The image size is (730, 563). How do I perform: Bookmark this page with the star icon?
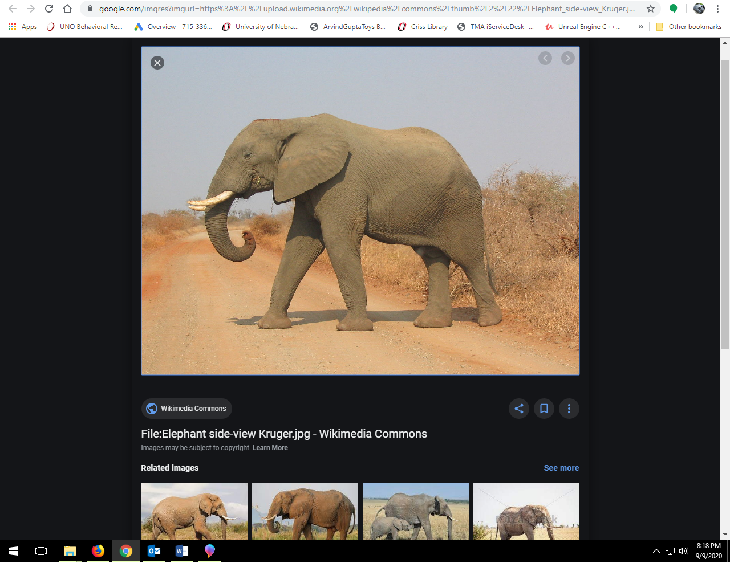click(x=650, y=9)
